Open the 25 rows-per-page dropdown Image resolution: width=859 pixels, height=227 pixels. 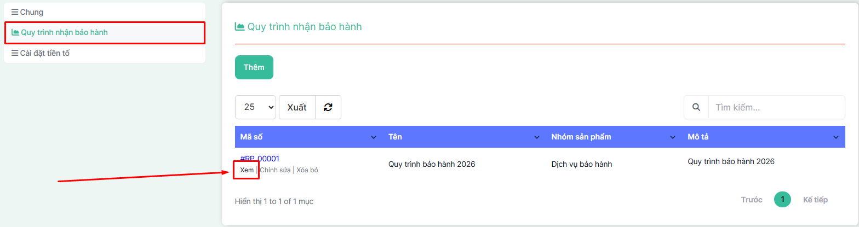click(255, 107)
